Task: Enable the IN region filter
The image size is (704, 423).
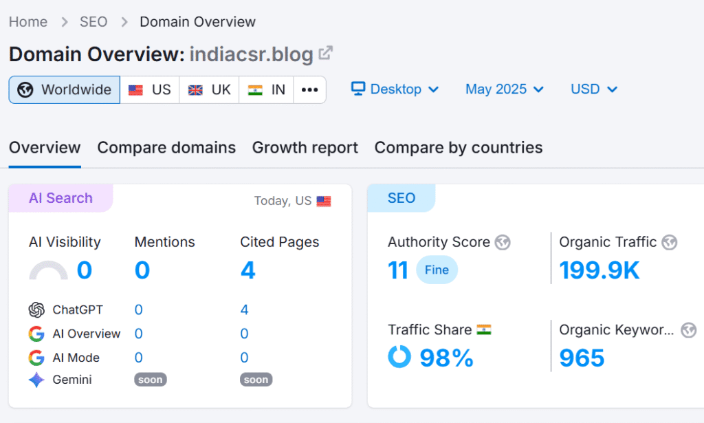Action: tap(265, 89)
